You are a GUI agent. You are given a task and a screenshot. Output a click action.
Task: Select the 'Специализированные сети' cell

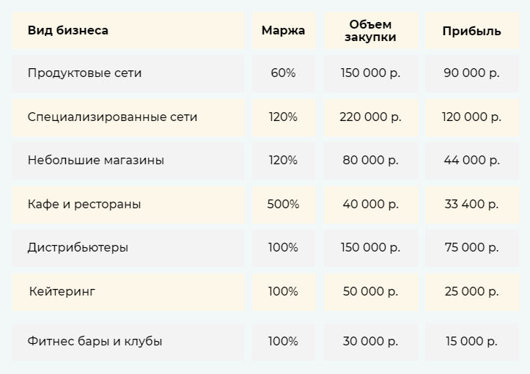(x=112, y=117)
